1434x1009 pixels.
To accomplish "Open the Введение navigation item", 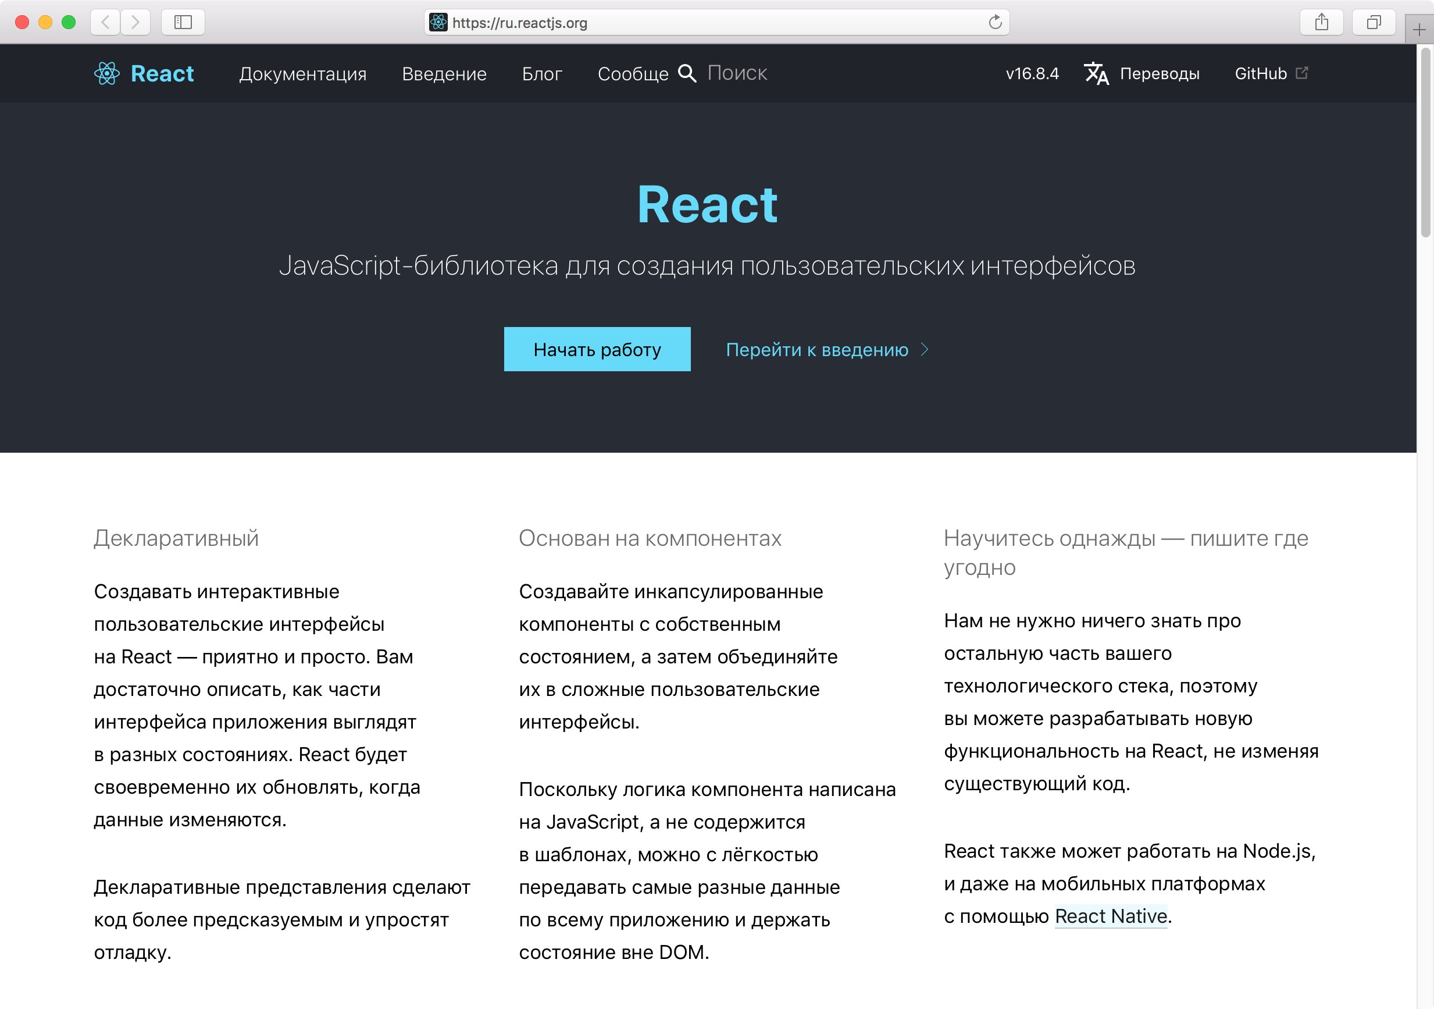I will coord(444,74).
